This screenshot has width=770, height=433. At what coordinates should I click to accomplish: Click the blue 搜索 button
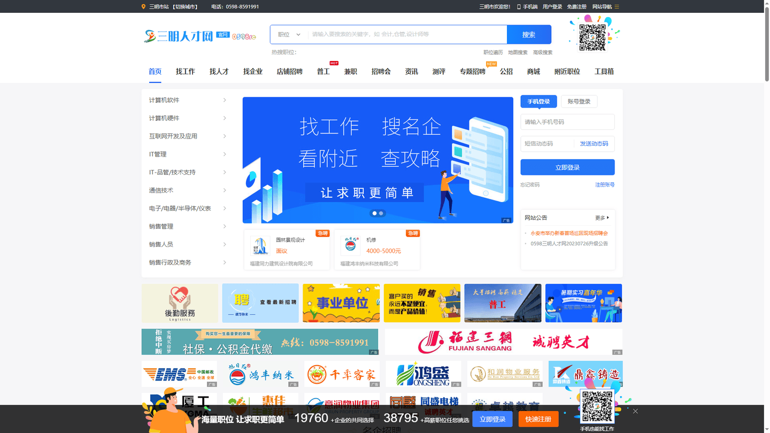click(529, 34)
